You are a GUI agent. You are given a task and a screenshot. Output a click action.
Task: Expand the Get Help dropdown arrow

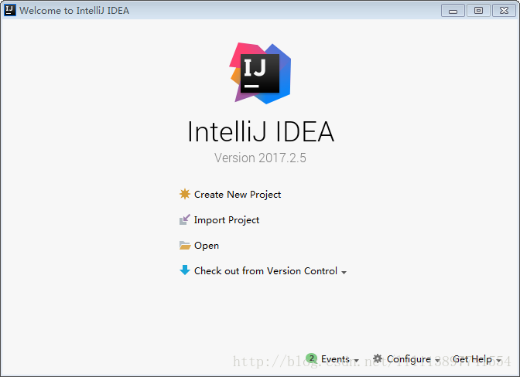pos(498,361)
